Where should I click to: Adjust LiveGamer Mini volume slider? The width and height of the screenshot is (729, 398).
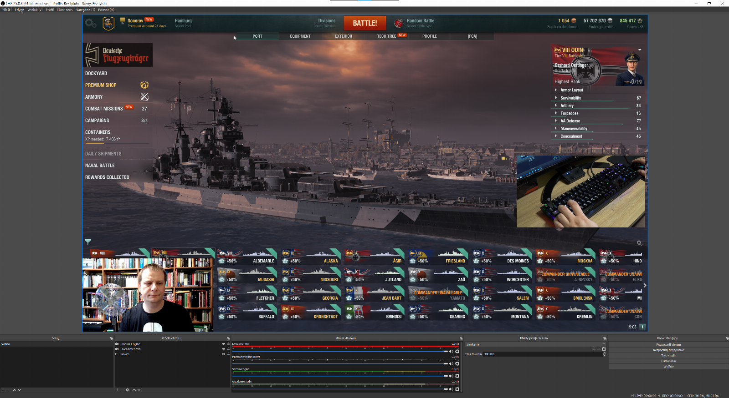click(340, 351)
